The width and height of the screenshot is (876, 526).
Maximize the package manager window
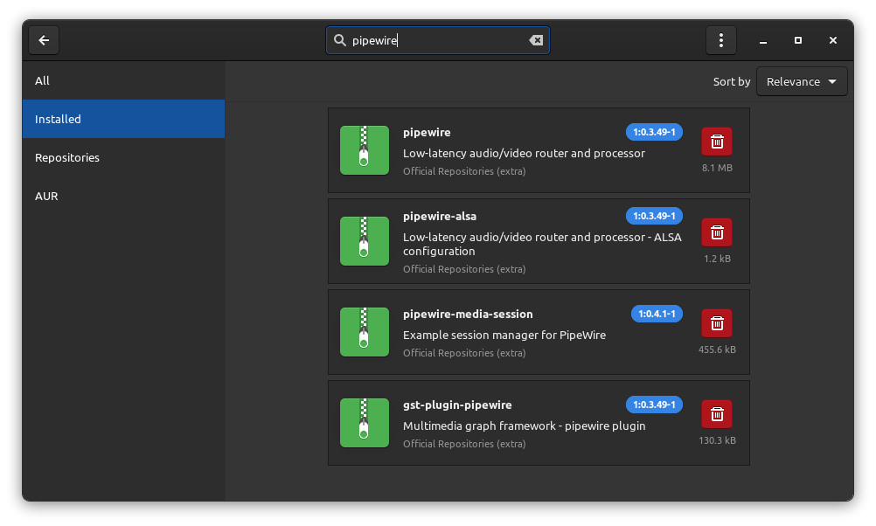[x=798, y=40]
